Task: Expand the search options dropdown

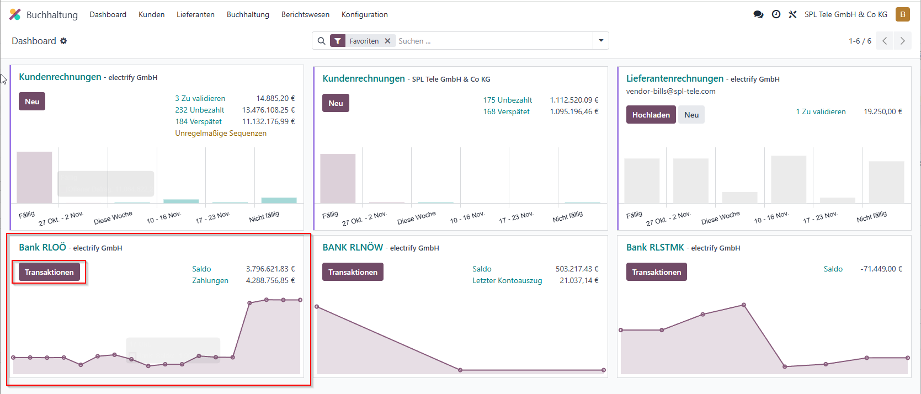Action: click(x=601, y=41)
